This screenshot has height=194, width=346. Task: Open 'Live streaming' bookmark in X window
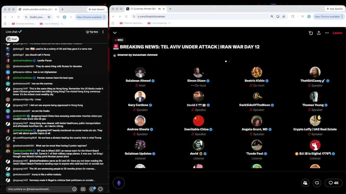tap(159, 23)
